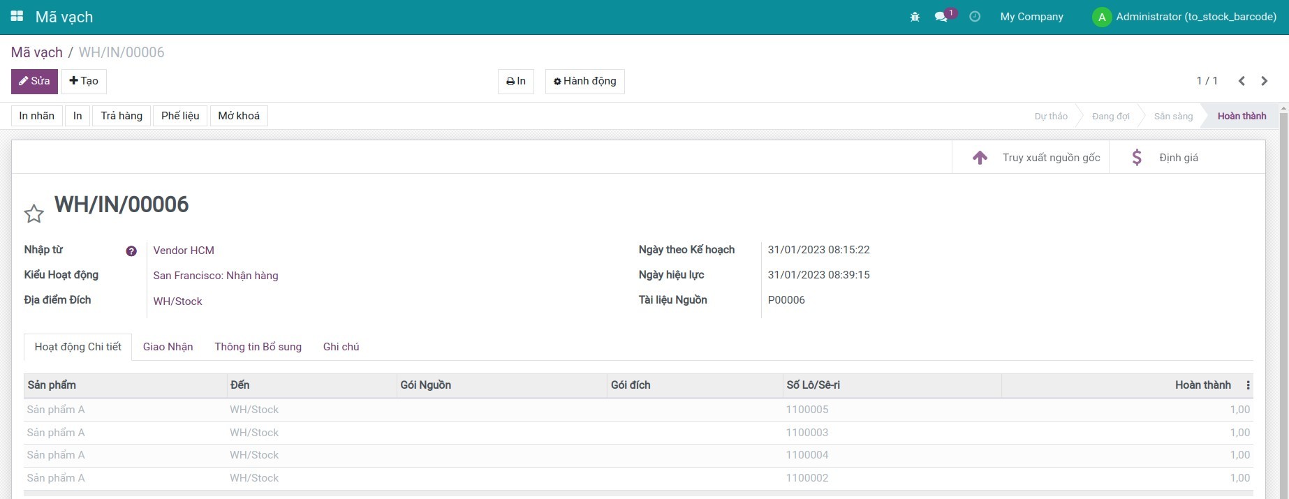Open the Vendor HCM link

coord(184,251)
